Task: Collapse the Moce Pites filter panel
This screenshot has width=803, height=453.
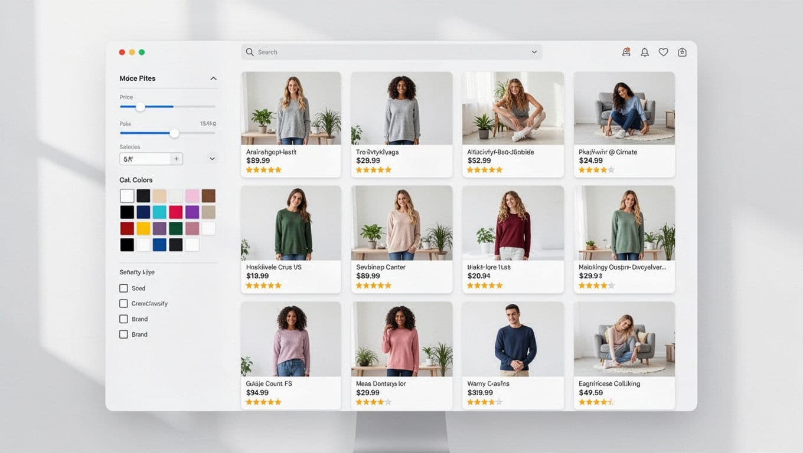Action: 213,78
